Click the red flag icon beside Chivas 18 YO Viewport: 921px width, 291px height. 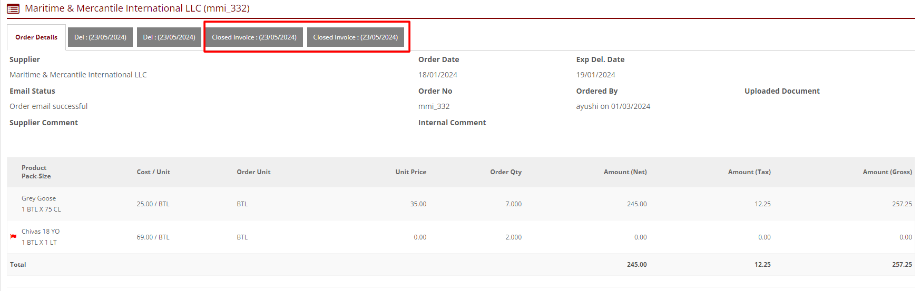coord(13,237)
